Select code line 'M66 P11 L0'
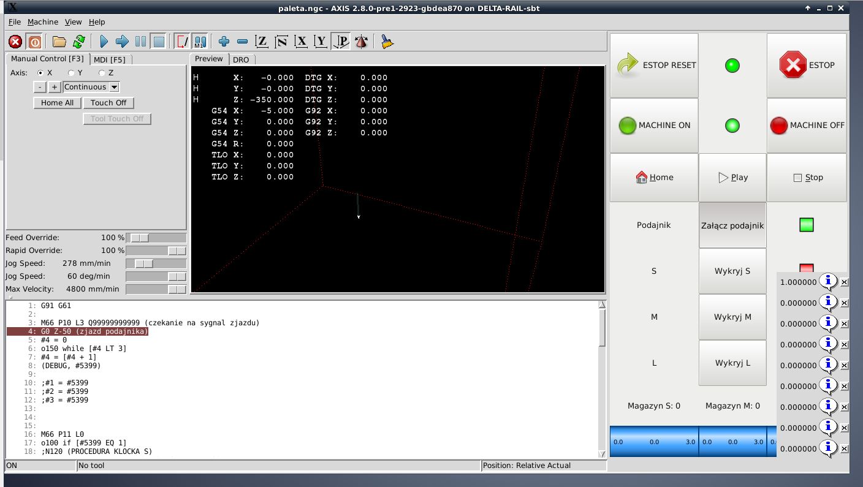Image resolution: width=863 pixels, height=487 pixels. (x=62, y=434)
